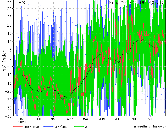This screenshot has height=128, width=166.
Task: Click the 30 y-axis tick label
Action: pos(9,9)
